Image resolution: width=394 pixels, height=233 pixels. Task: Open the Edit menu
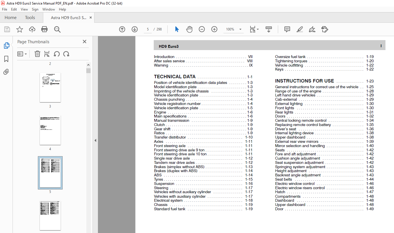tap(14, 9)
